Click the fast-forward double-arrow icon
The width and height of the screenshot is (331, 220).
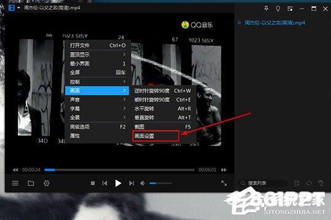coord(224,170)
